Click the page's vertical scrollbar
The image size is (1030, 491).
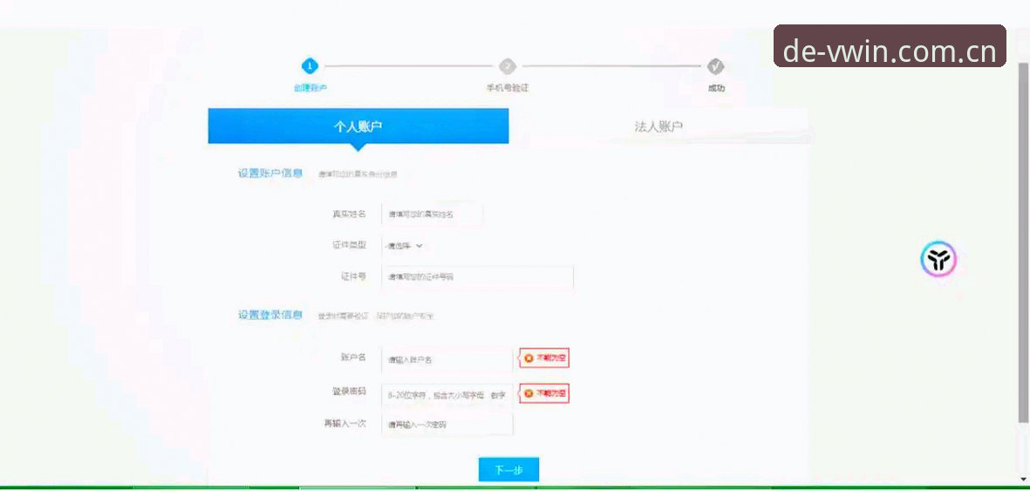tap(1023, 243)
